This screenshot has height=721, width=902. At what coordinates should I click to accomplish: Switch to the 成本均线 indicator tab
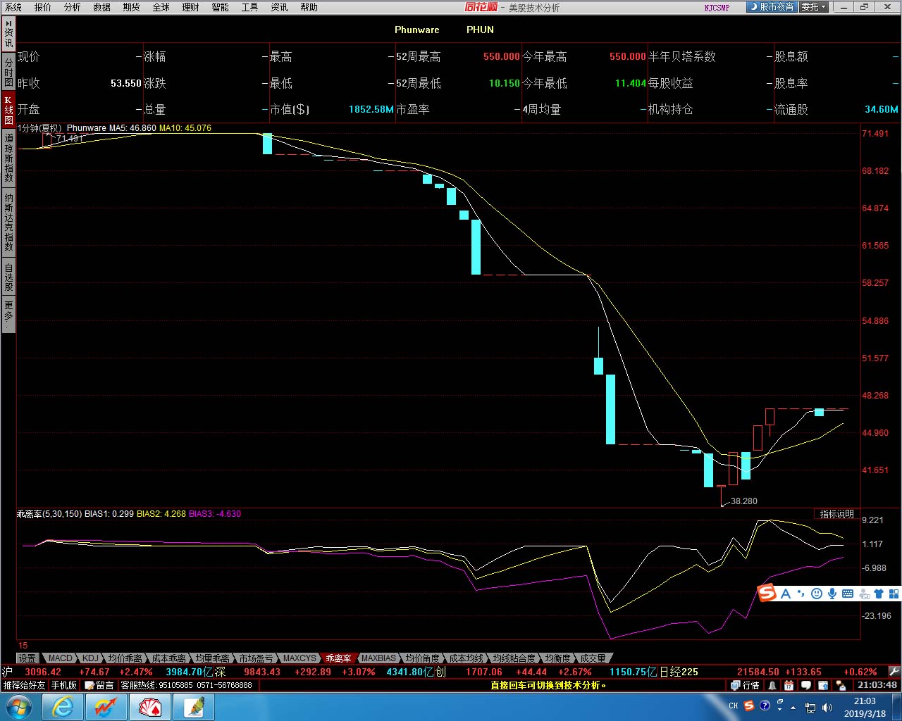pyautogui.click(x=467, y=658)
